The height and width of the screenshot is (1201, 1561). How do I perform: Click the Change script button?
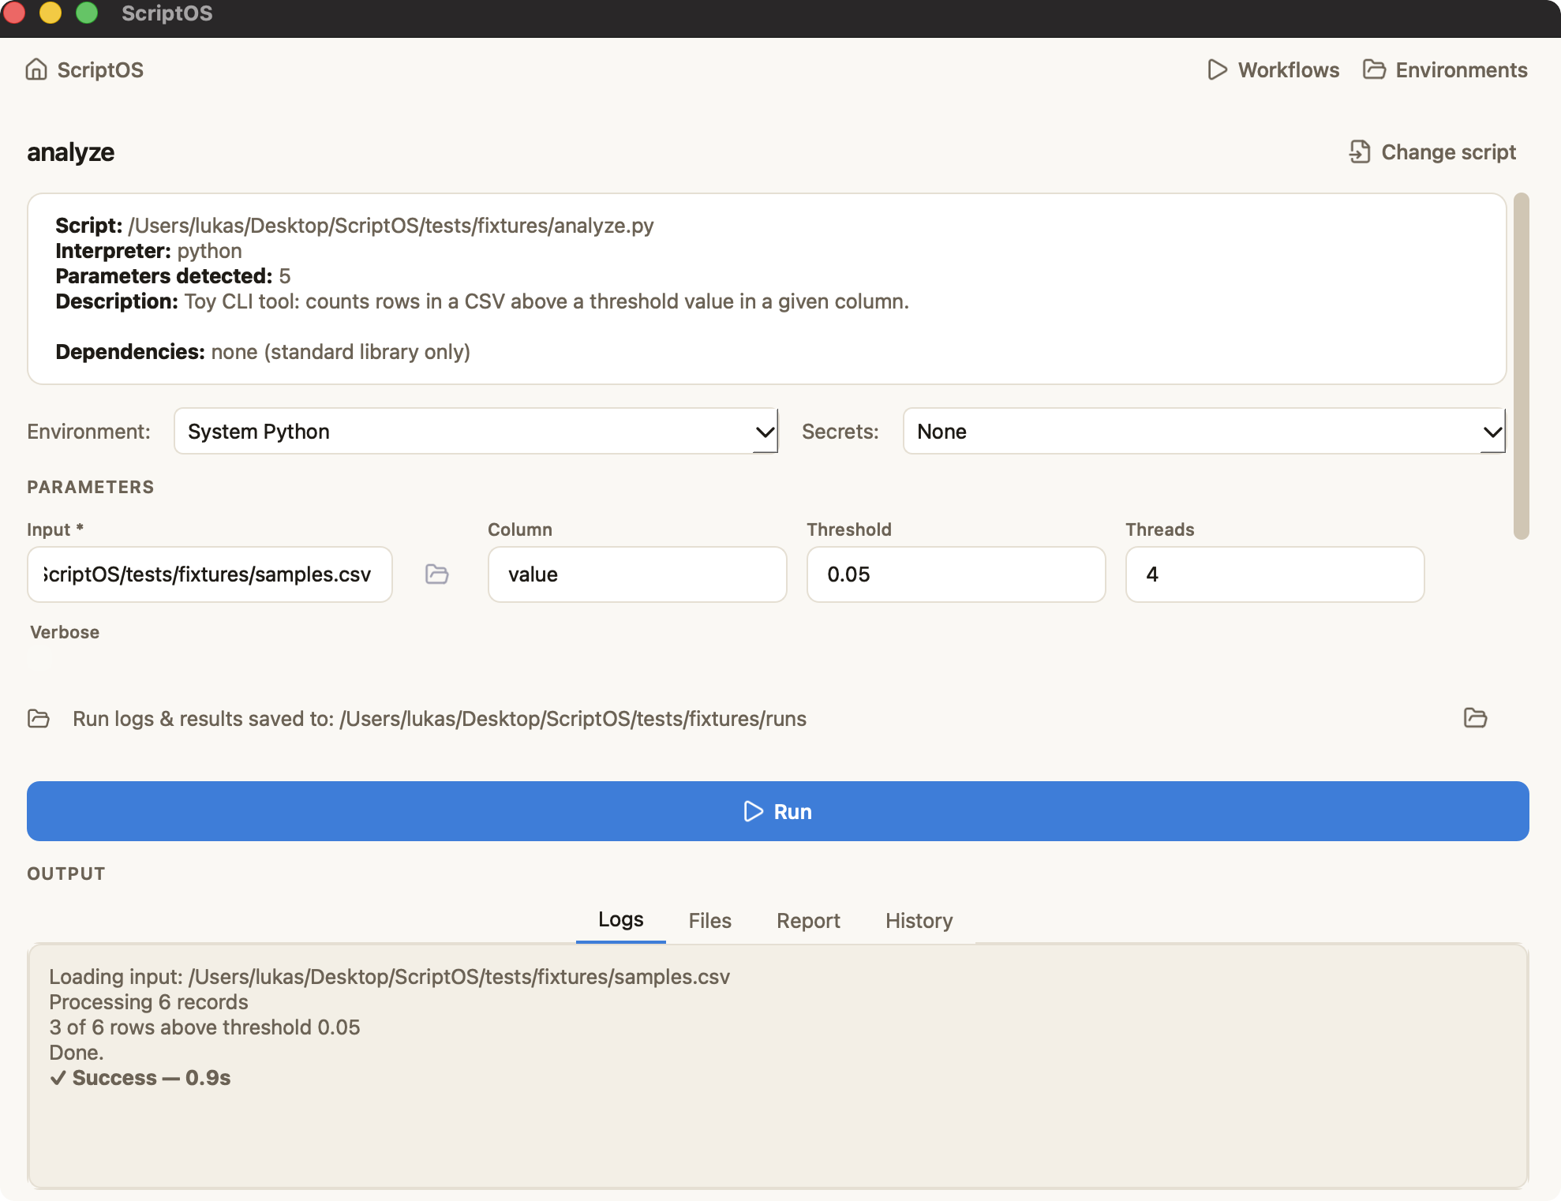tap(1432, 152)
